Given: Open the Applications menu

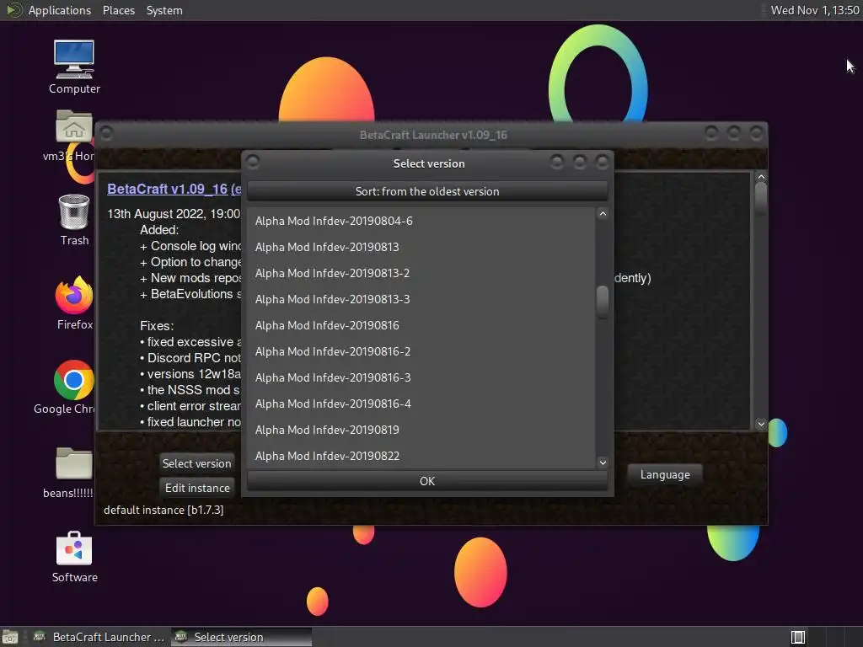Looking at the screenshot, I should [60, 10].
